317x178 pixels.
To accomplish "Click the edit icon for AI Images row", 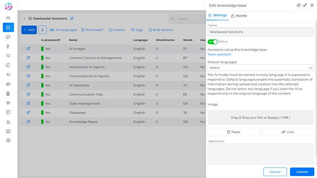I will tap(29, 49).
